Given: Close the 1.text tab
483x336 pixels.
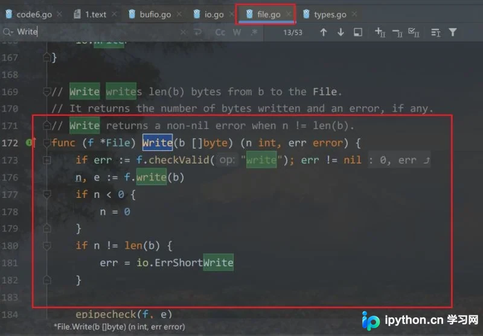Looking at the screenshot, I should click(x=114, y=14).
